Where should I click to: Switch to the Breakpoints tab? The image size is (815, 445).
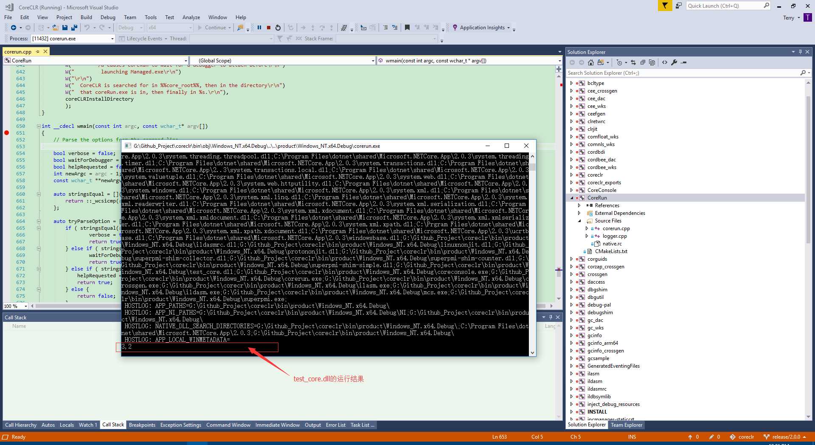[142, 425]
